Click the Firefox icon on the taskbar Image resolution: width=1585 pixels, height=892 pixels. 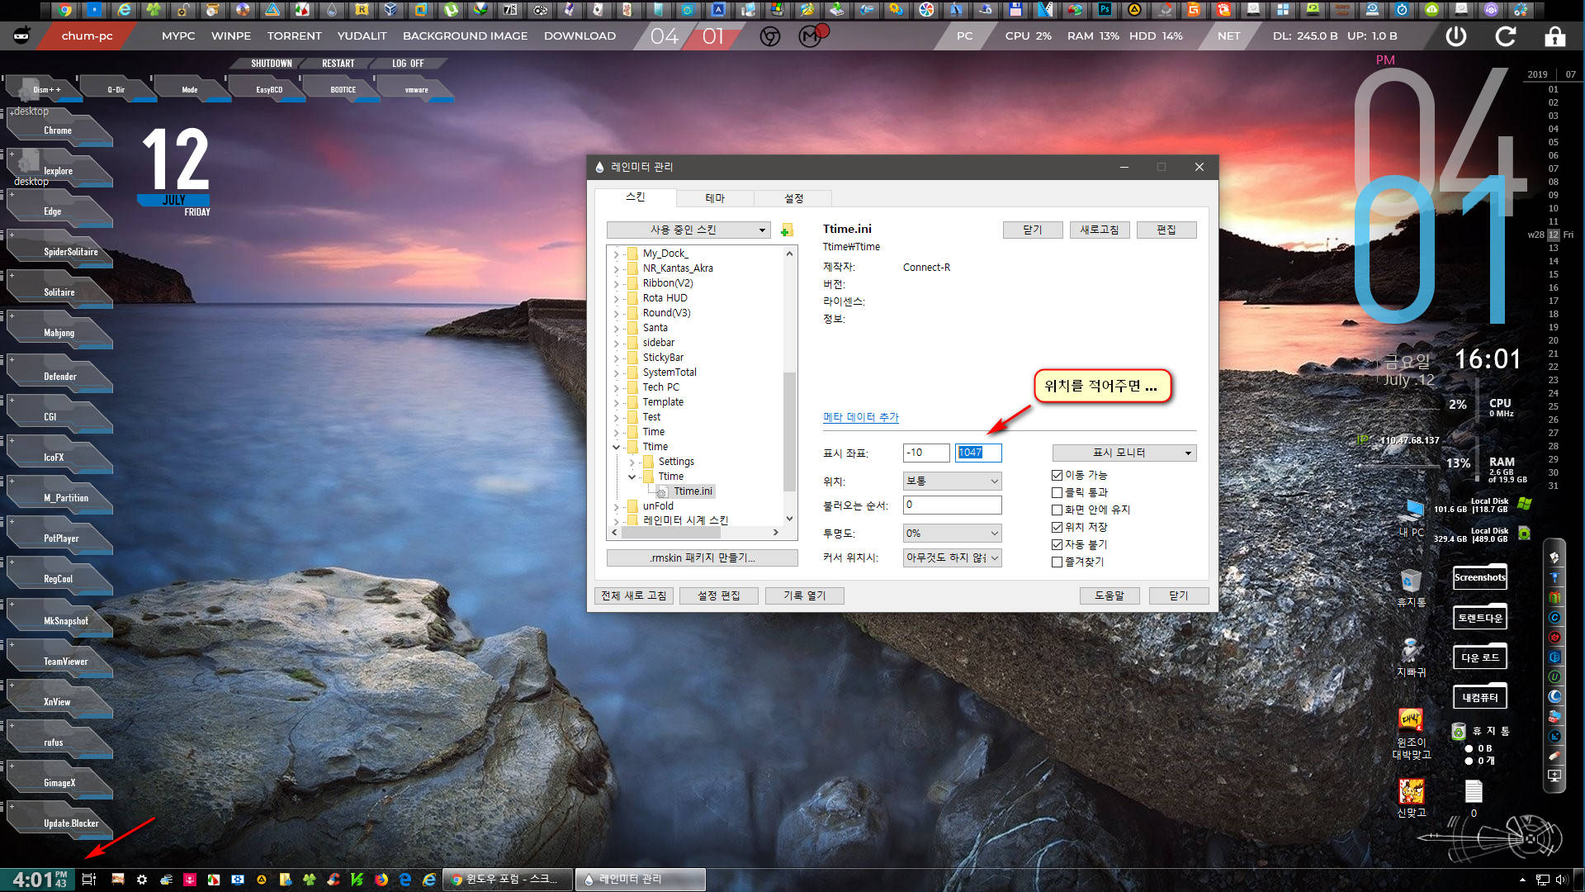pos(381,880)
